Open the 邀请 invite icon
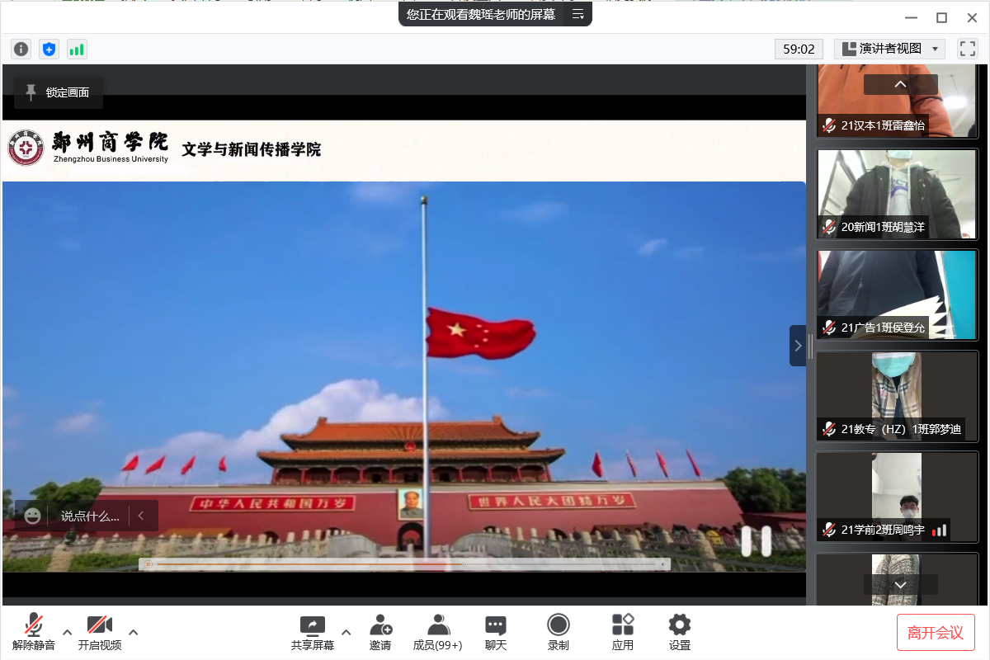The image size is (990, 660). pos(380,632)
